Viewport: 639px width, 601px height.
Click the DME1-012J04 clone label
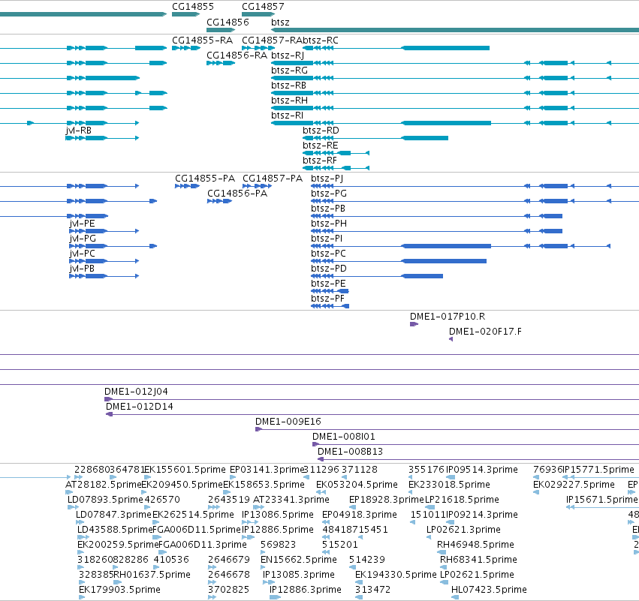tap(136, 392)
